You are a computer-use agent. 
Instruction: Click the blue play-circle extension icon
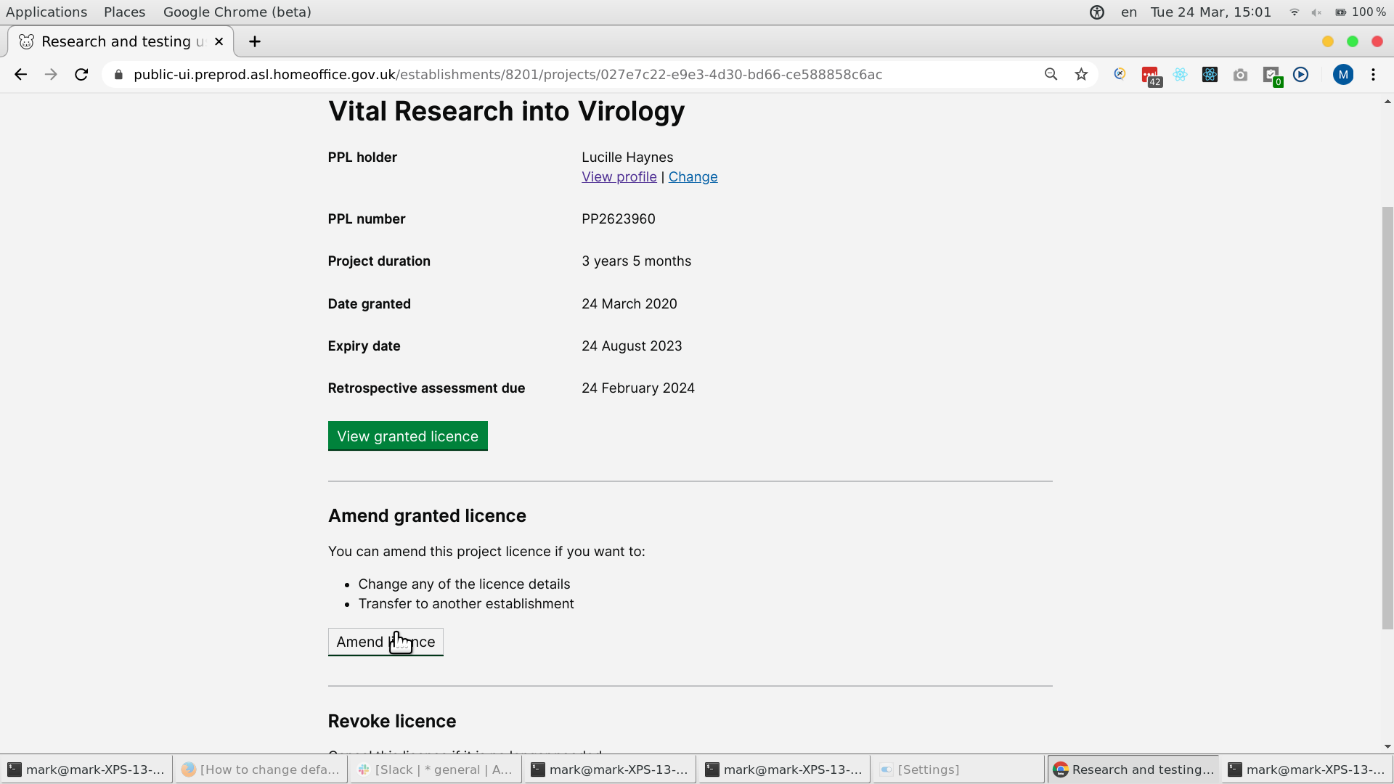click(x=1300, y=75)
